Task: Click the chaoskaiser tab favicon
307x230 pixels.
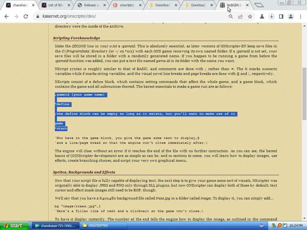Action: (x=8, y=5)
